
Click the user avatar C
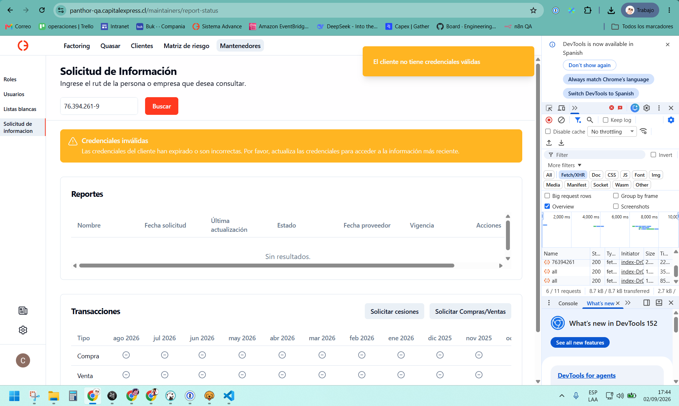tap(23, 360)
